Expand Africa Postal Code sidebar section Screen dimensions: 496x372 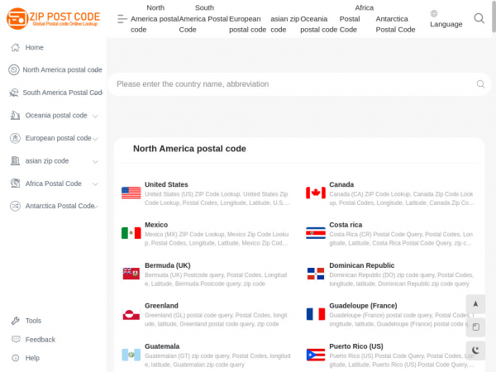95,184
